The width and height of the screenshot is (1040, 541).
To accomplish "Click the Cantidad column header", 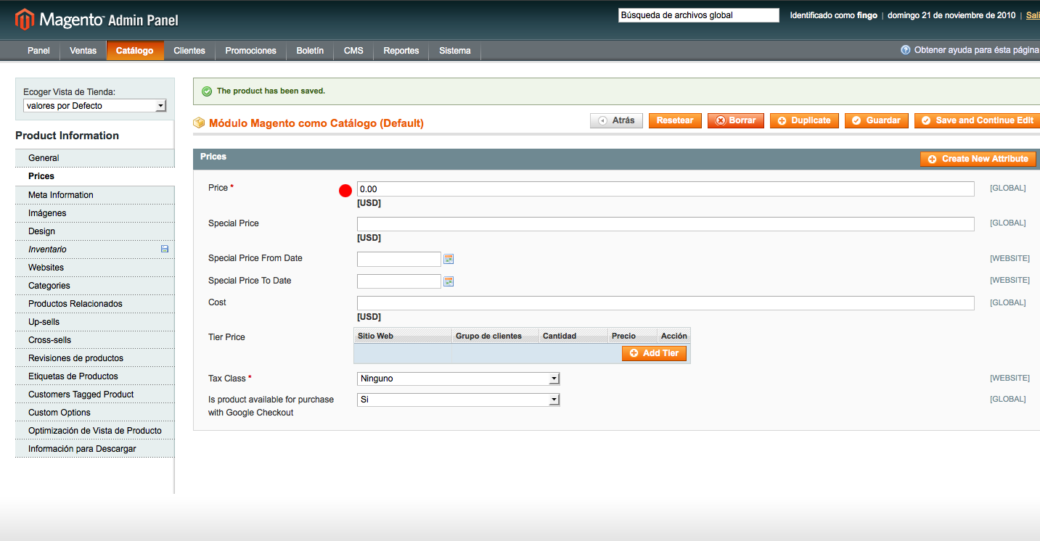I will (573, 336).
